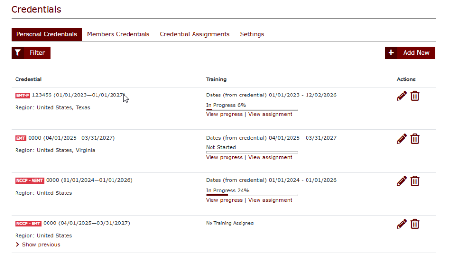Click the NCCP - AEMT badge
Viewport: 454px width, 256px height.
[30, 181]
